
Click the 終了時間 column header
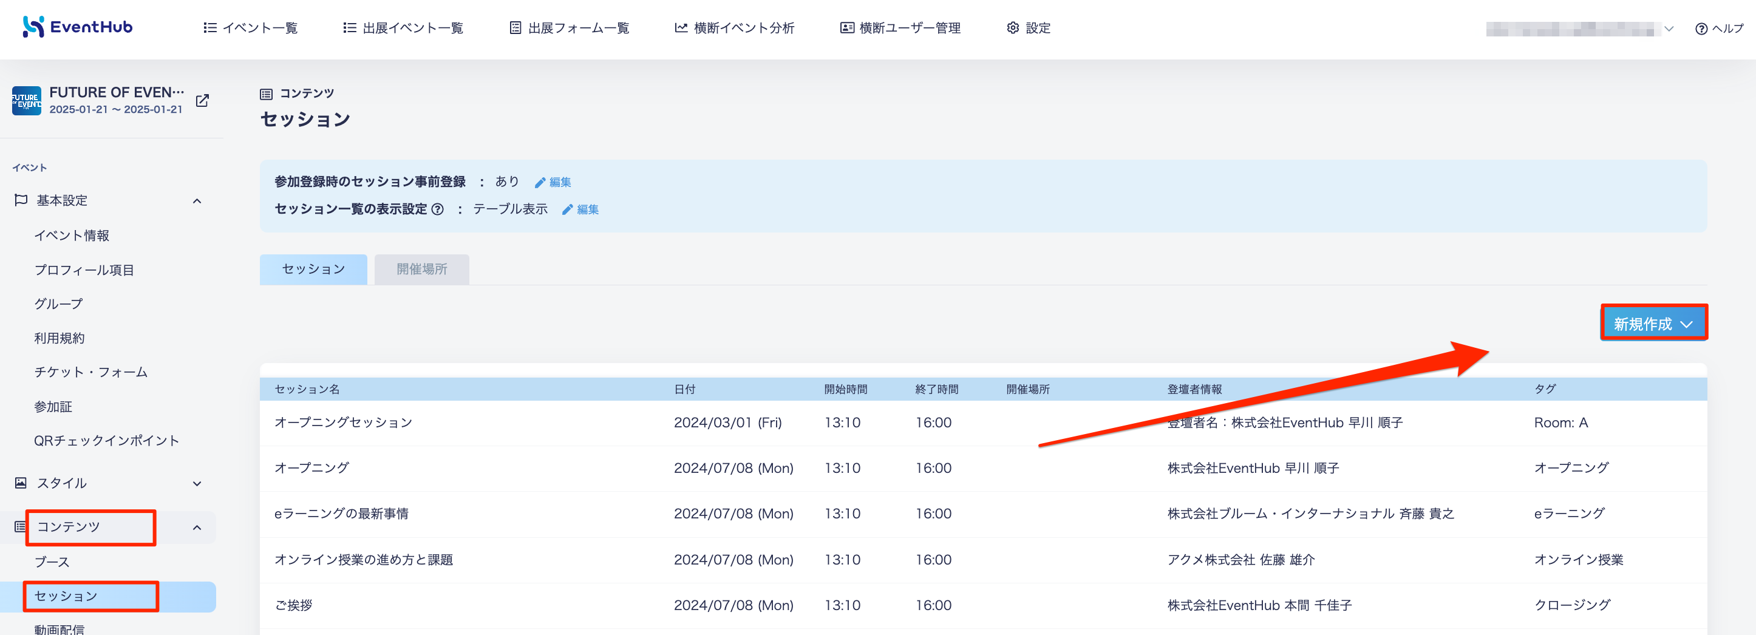[937, 389]
